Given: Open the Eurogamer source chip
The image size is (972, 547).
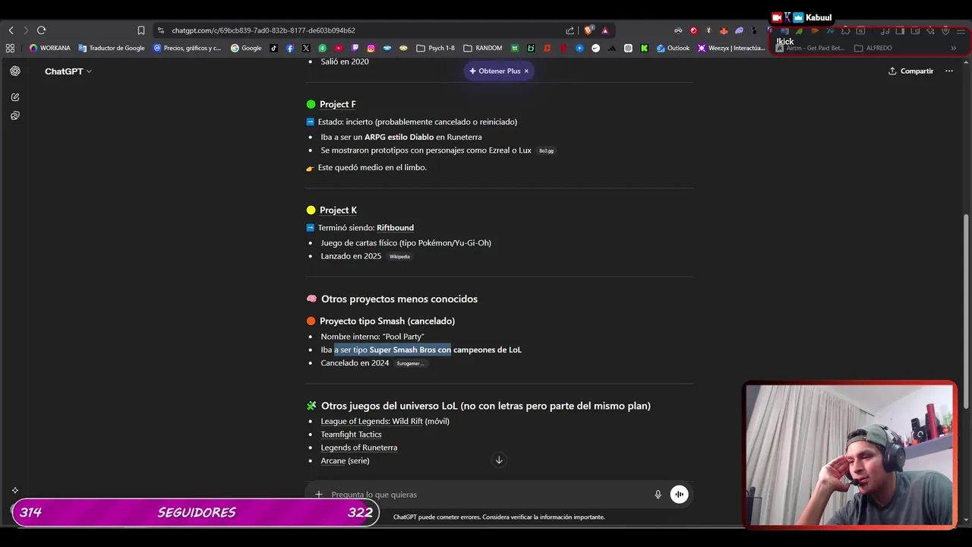Looking at the screenshot, I should tap(411, 363).
